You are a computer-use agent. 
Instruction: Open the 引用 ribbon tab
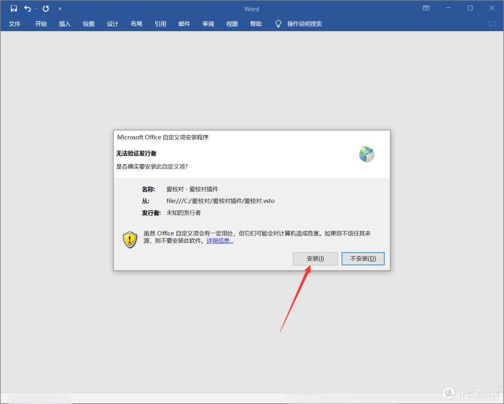click(160, 24)
